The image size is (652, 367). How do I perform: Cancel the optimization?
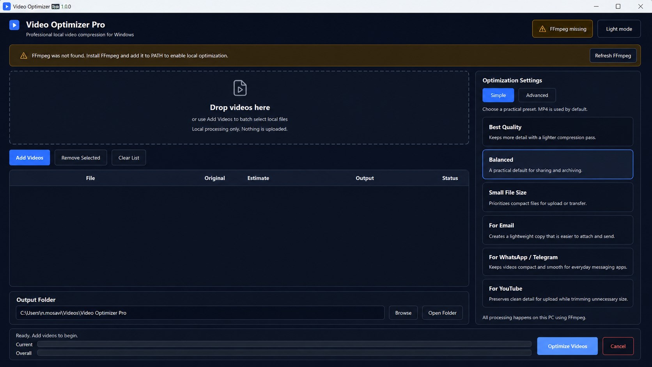tap(618, 346)
